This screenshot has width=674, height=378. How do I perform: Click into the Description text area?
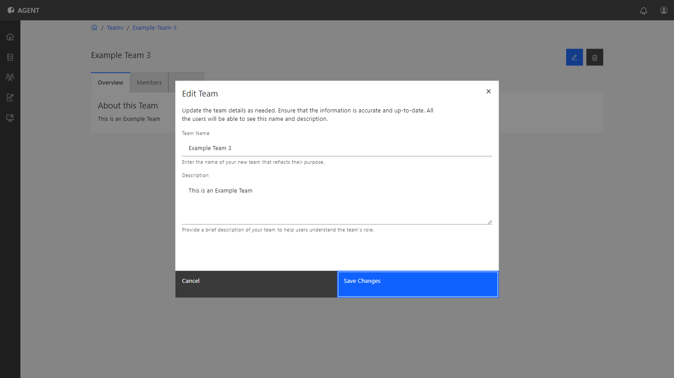[337, 203]
